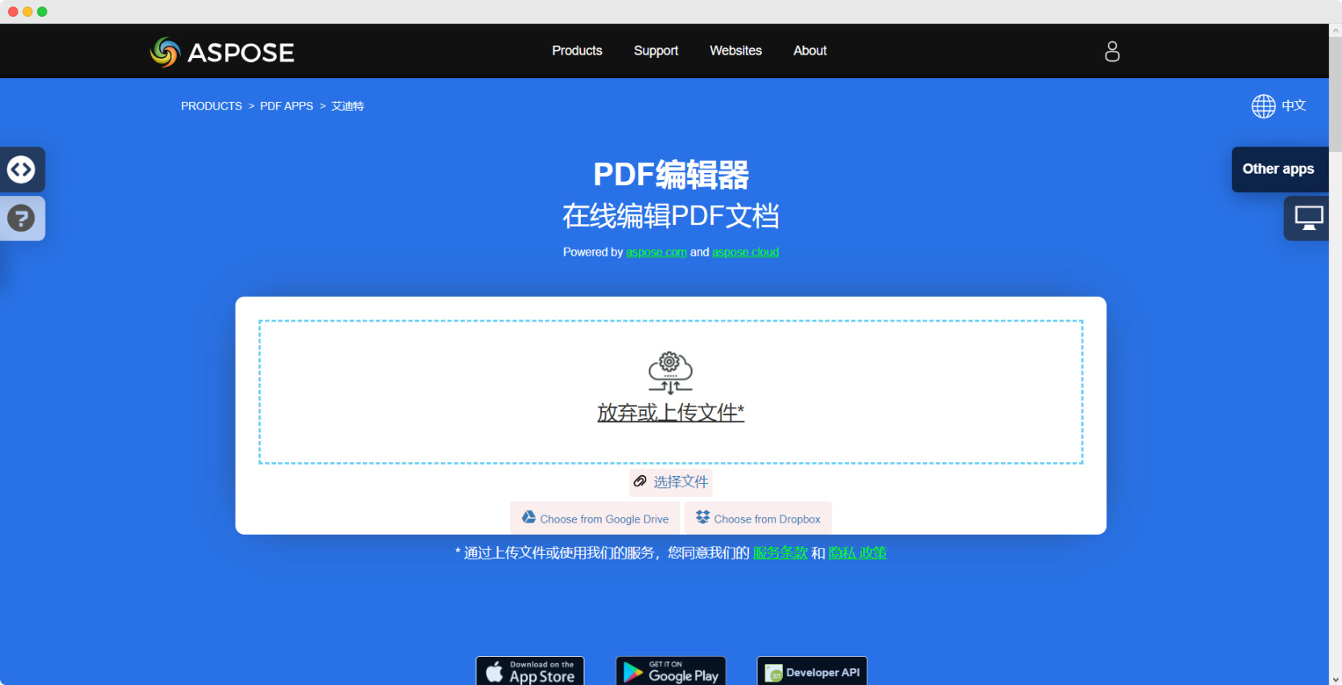Click the 艾迪特 breadcrumb
This screenshot has width=1342, height=685.
[x=348, y=106]
